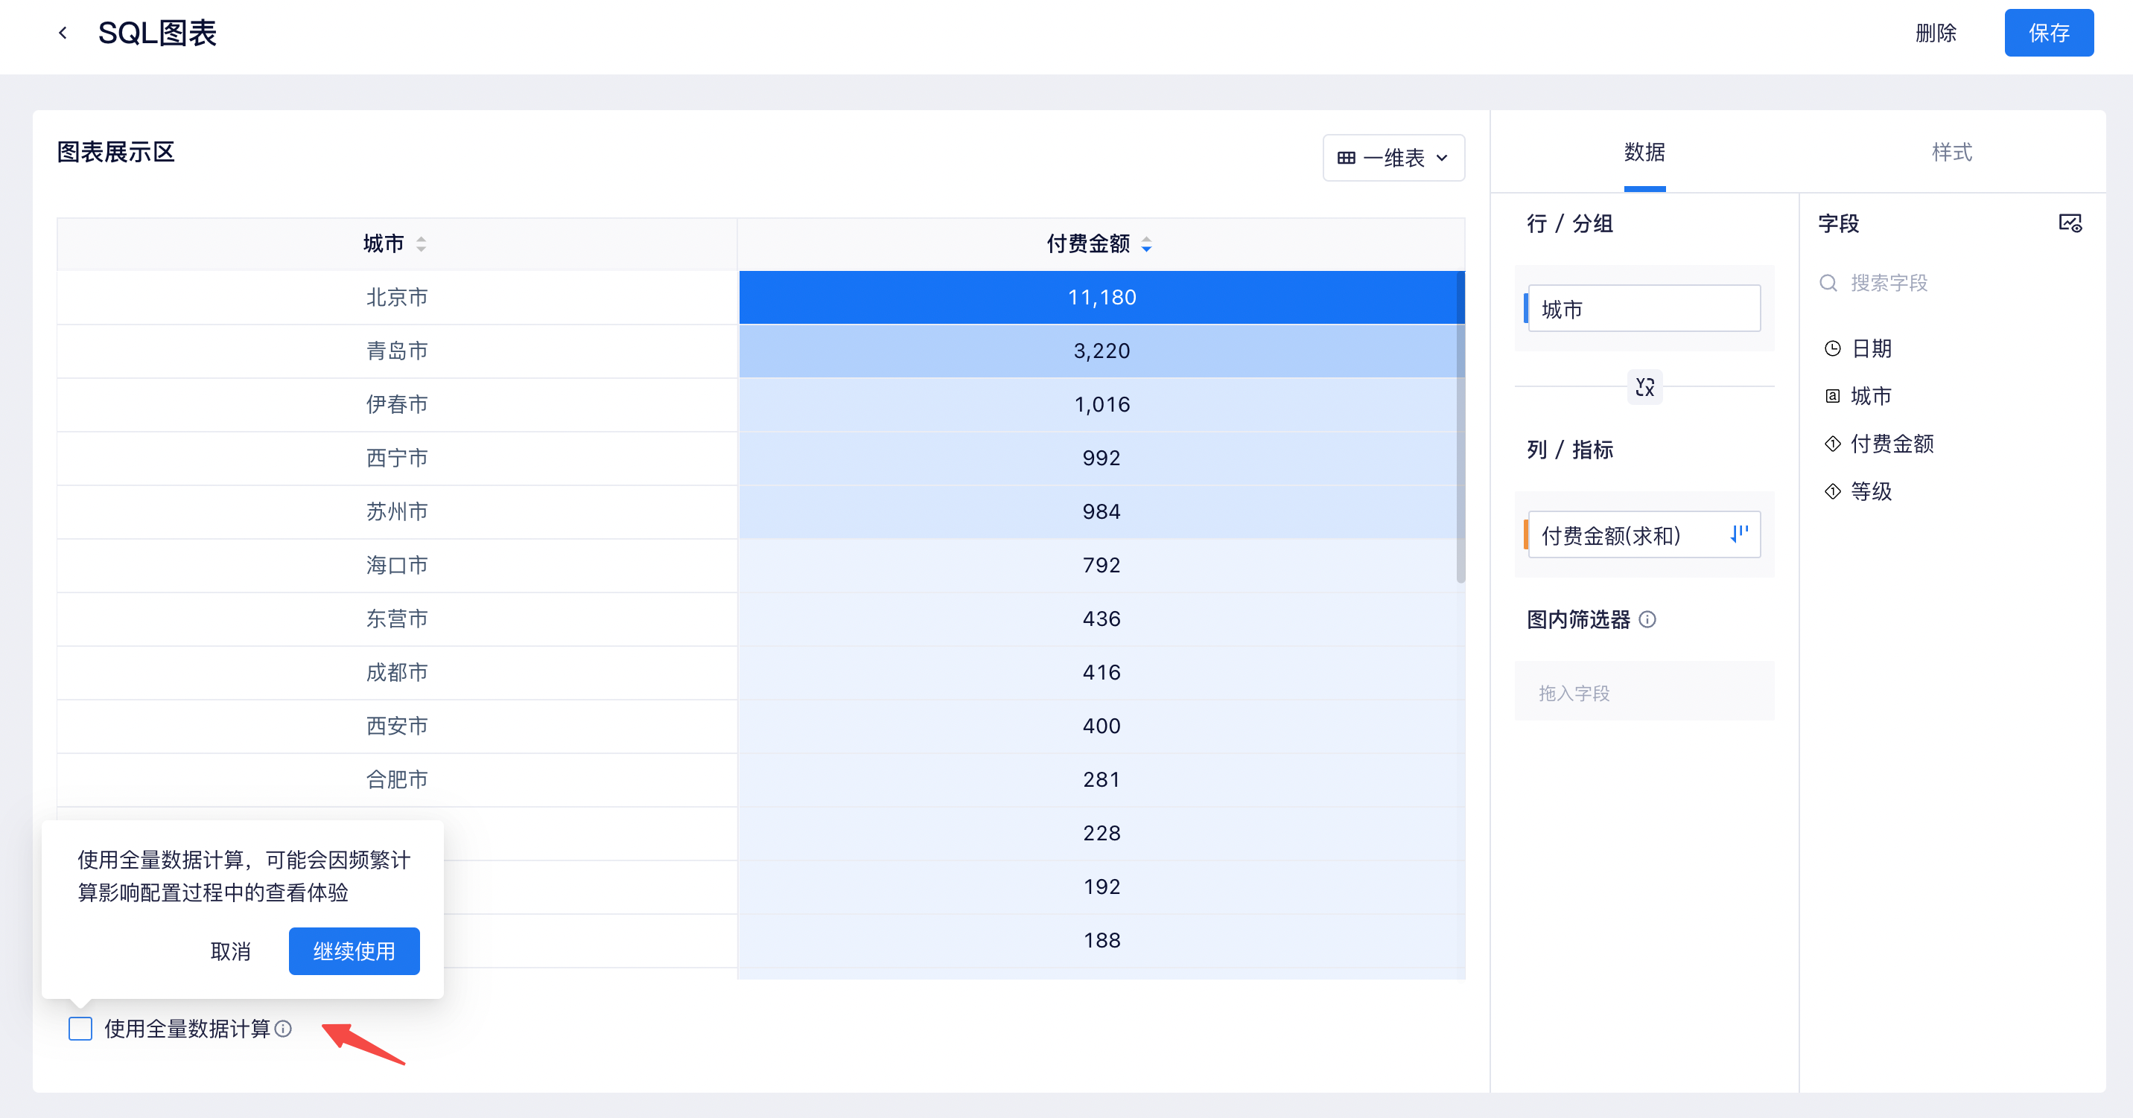
Task: Click the 228 value cell
Action: click(1102, 832)
